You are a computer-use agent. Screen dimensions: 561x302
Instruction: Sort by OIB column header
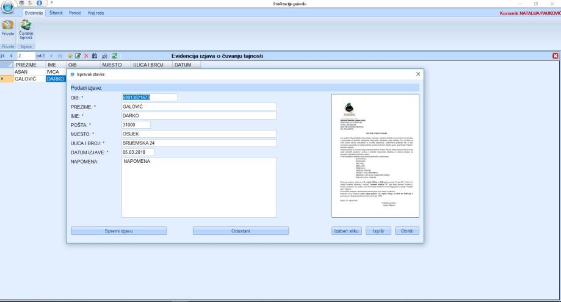[x=83, y=65]
